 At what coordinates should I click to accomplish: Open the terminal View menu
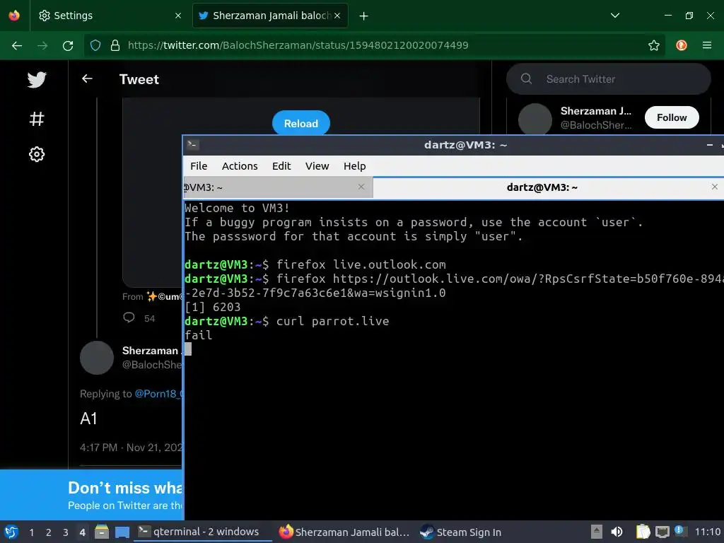317,165
